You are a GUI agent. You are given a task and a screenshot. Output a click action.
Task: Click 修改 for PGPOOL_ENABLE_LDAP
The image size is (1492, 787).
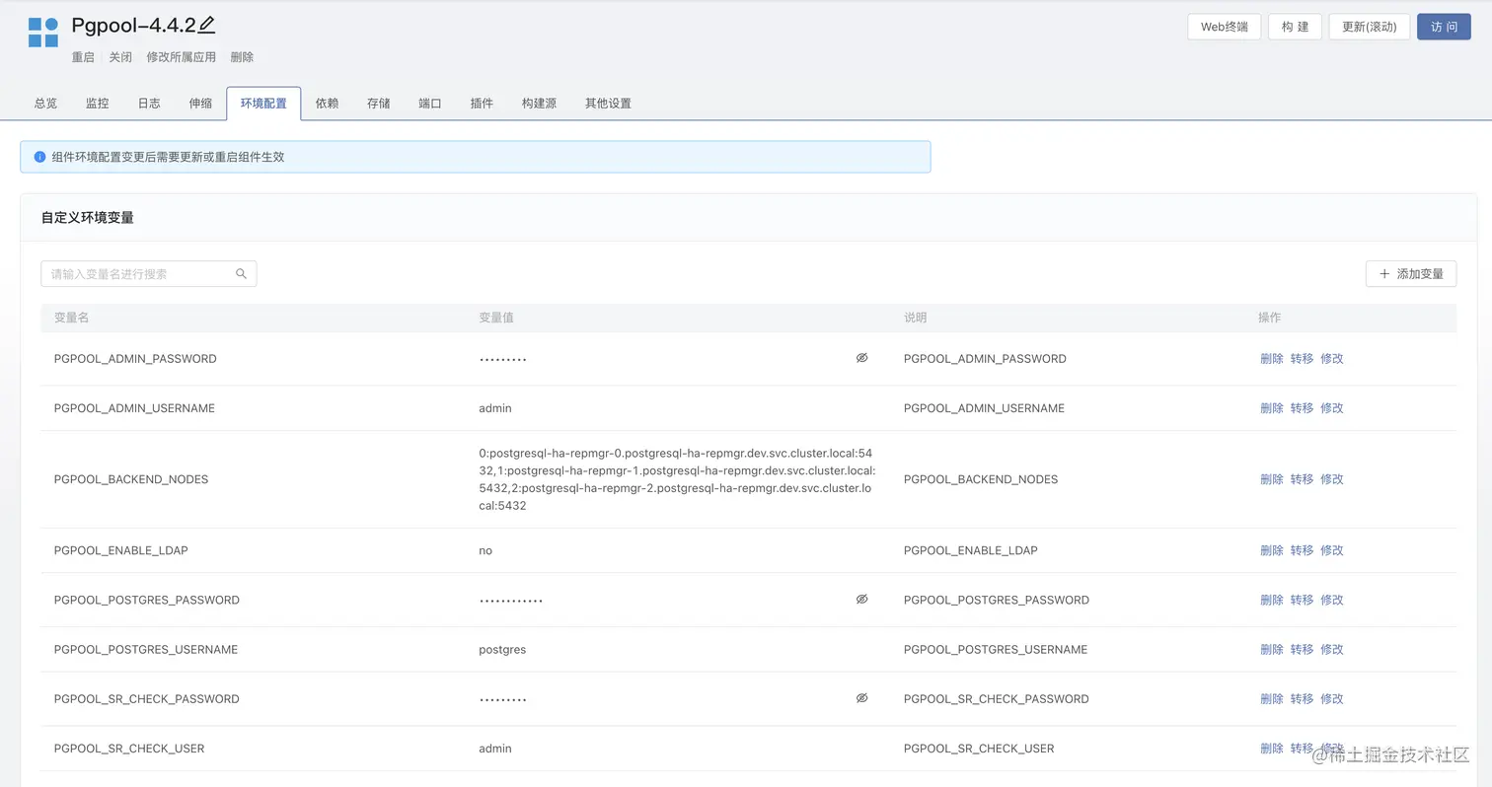[x=1332, y=550]
